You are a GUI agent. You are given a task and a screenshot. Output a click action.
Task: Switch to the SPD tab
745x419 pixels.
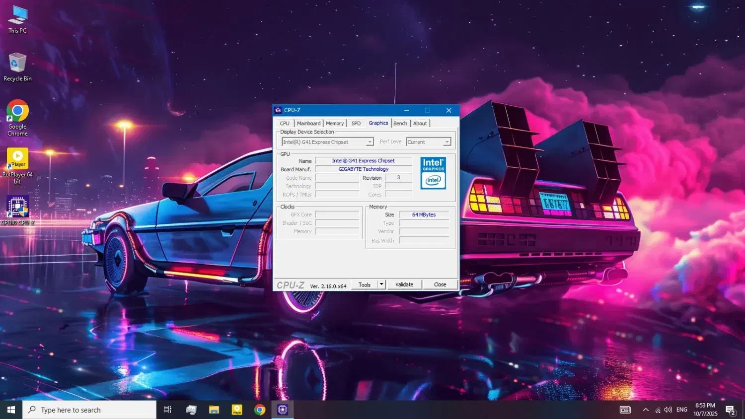click(x=356, y=124)
